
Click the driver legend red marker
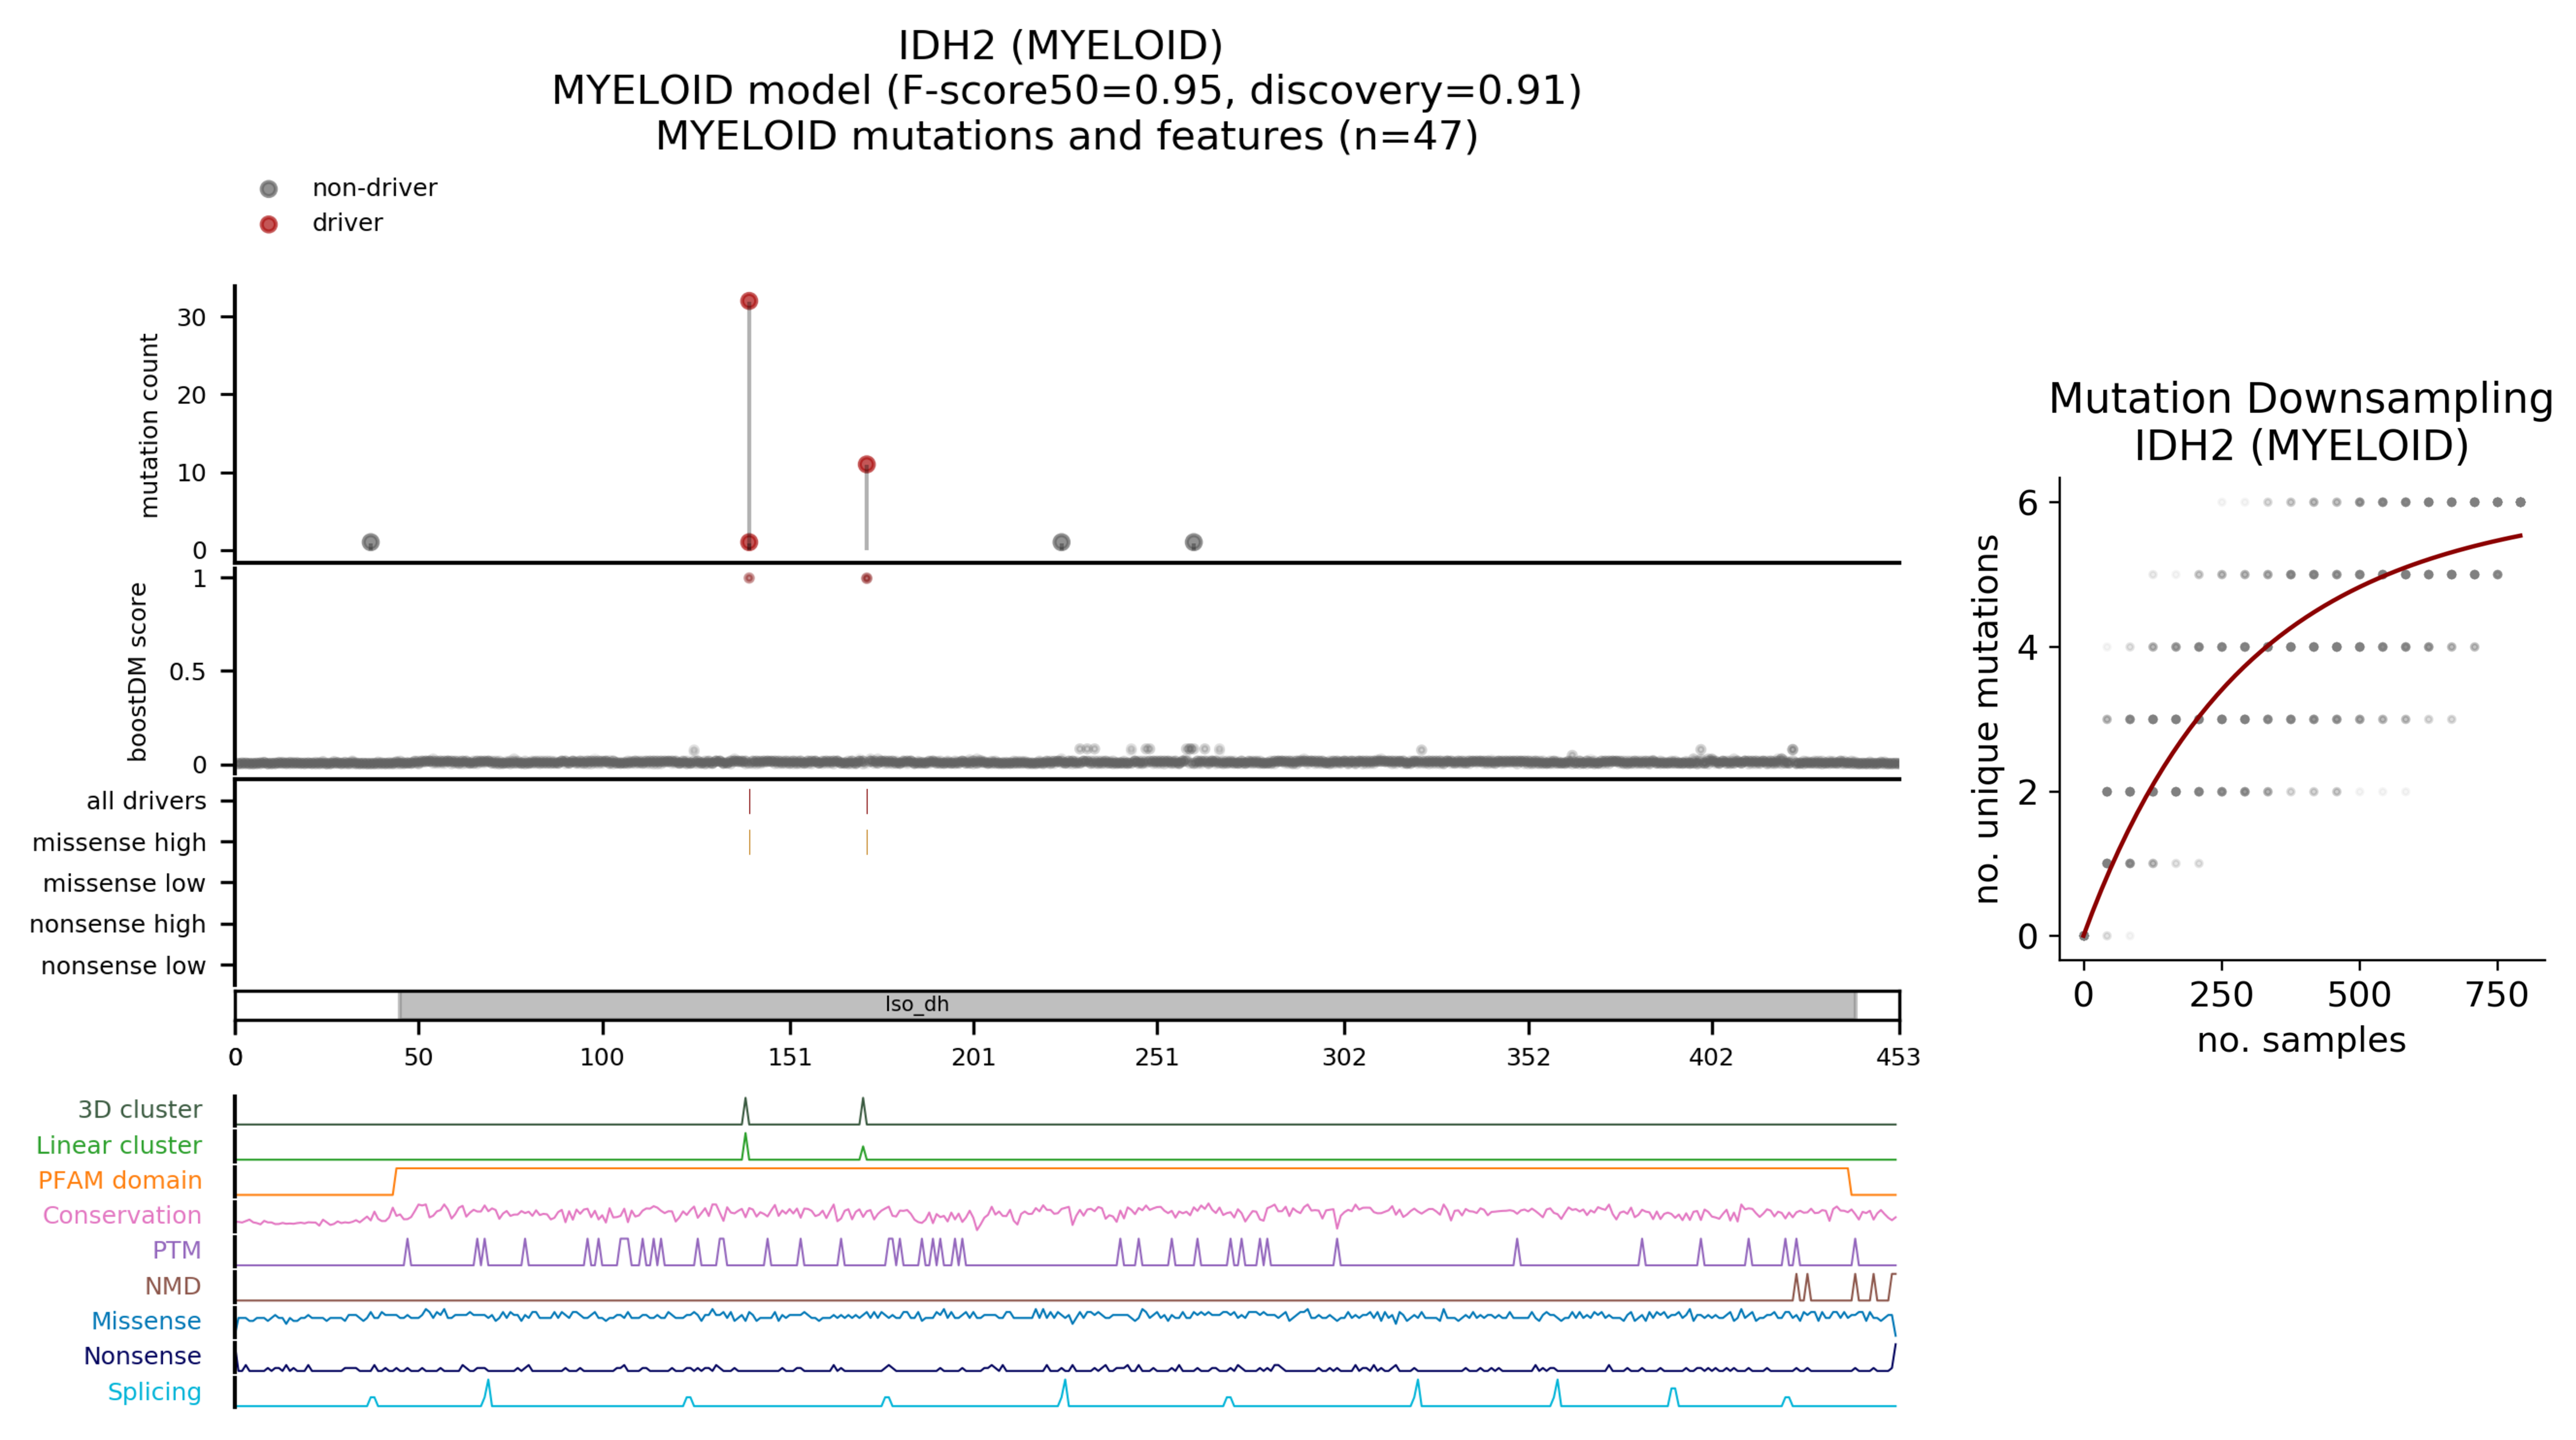point(268,224)
